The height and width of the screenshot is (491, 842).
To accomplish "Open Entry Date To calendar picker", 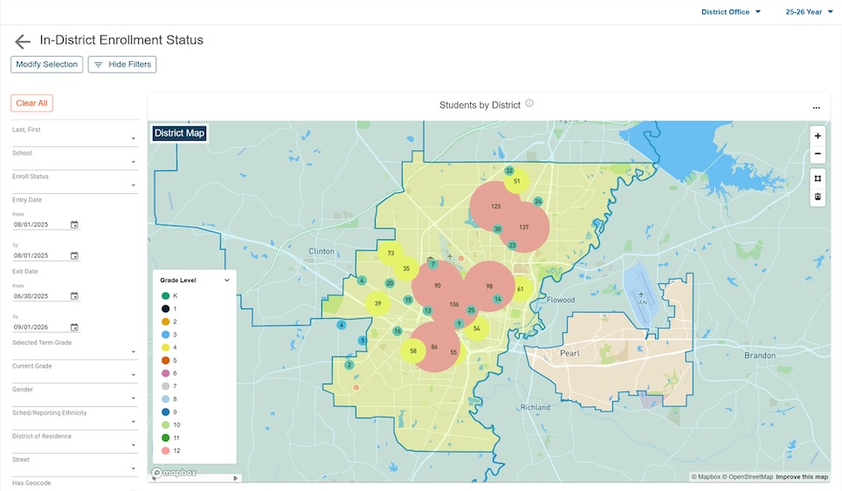I will click(x=74, y=256).
